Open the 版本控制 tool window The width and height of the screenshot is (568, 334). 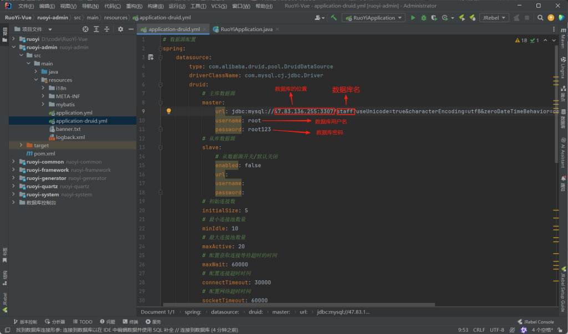25,322
